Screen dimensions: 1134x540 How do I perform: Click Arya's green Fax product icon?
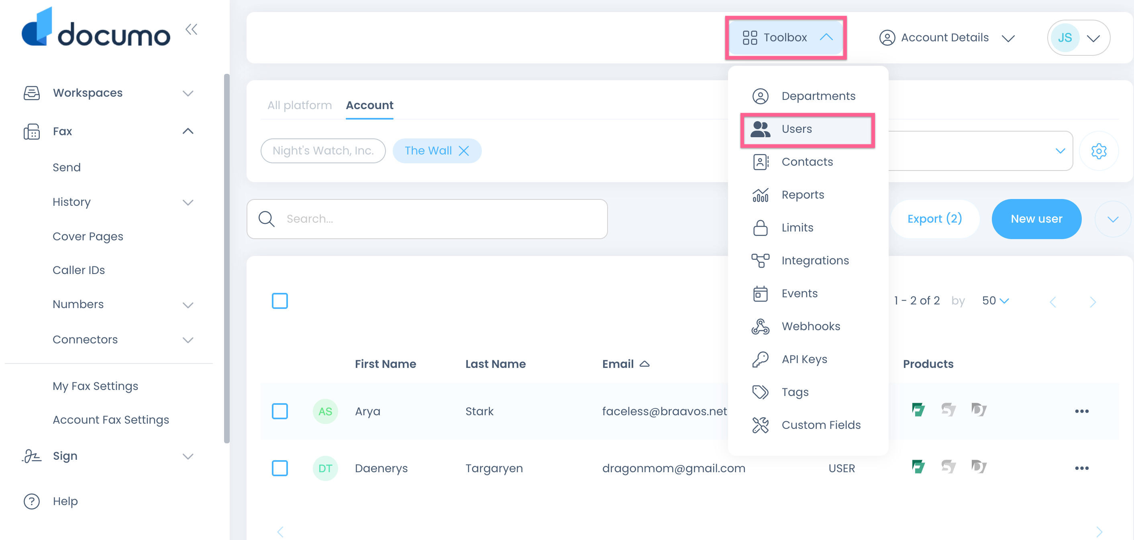[x=918, y=410]
